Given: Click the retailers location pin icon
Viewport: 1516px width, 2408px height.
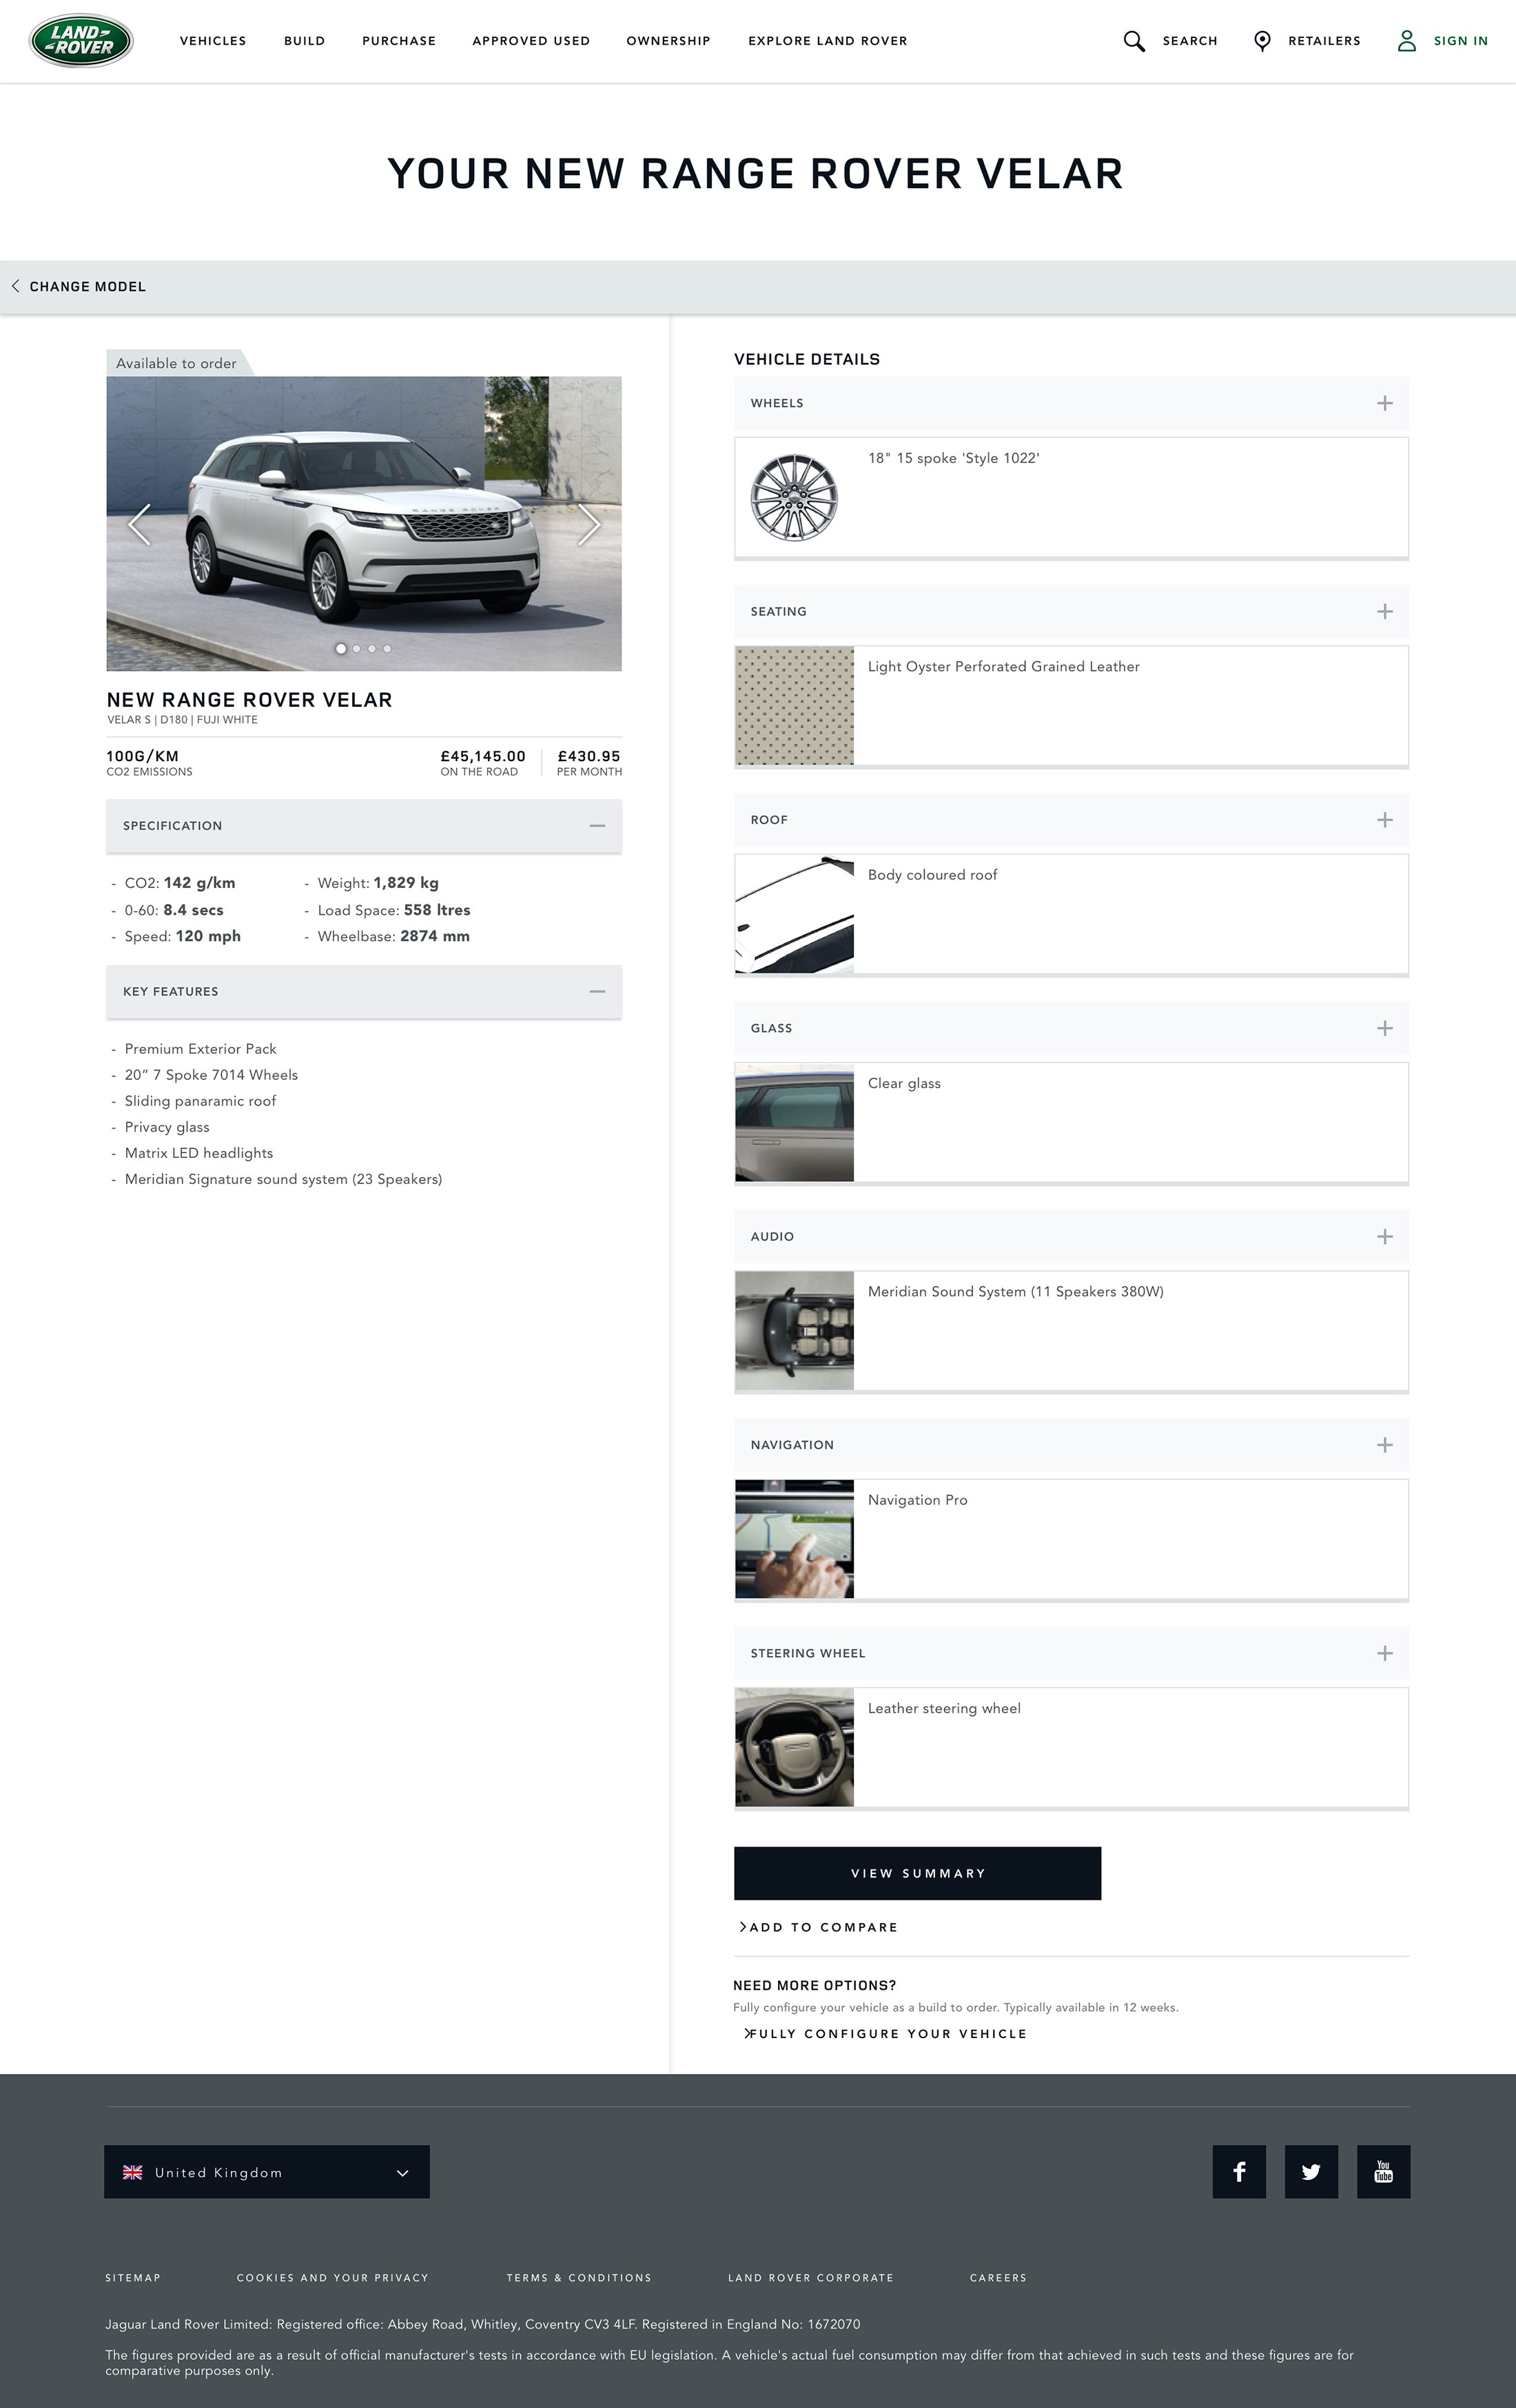Looking at the screenshot, I should [x=1262, y=41].
